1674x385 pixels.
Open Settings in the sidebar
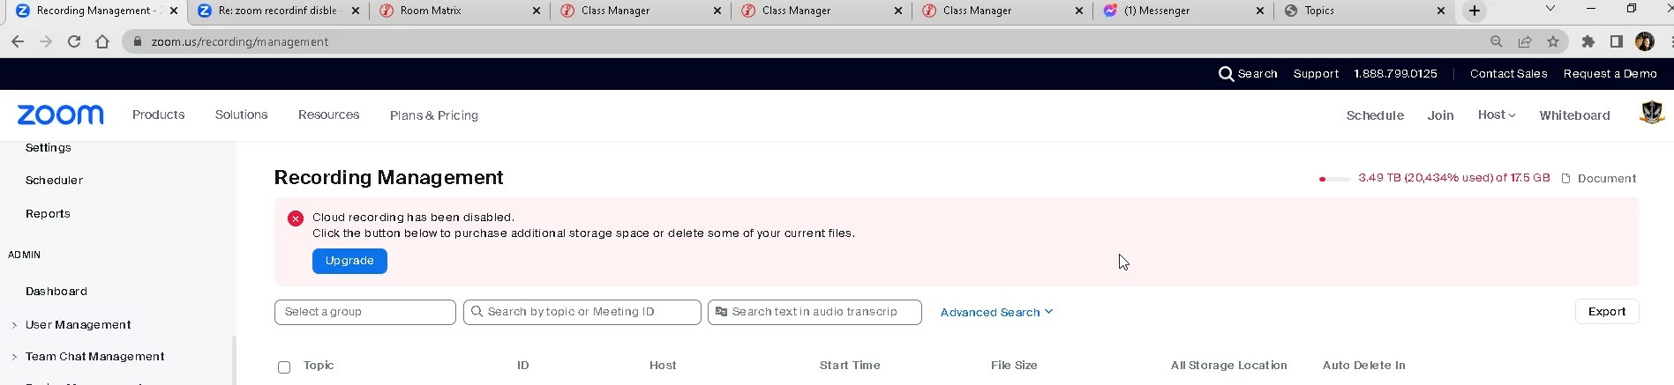(x=48, y=148)
